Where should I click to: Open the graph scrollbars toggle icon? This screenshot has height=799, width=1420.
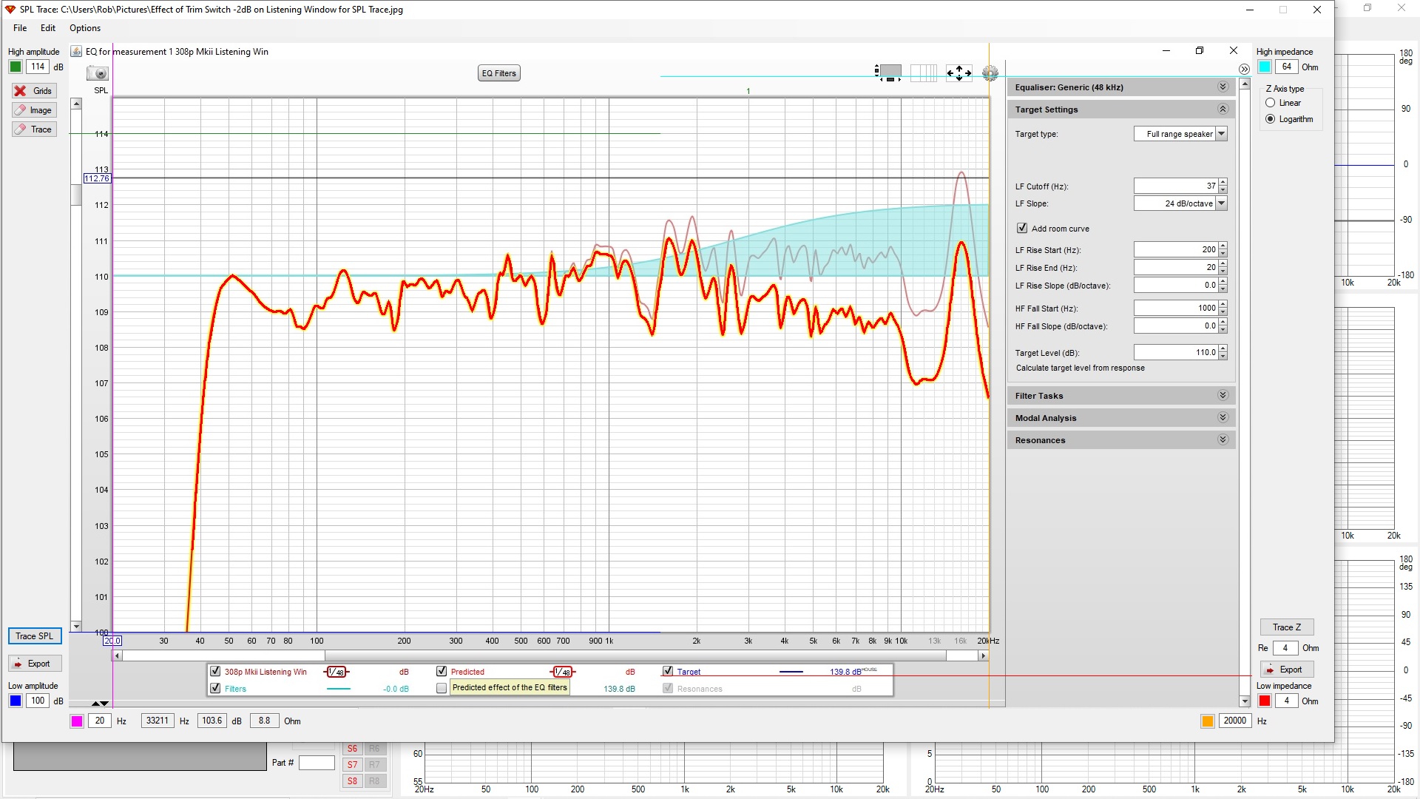[x=888, y=73]
